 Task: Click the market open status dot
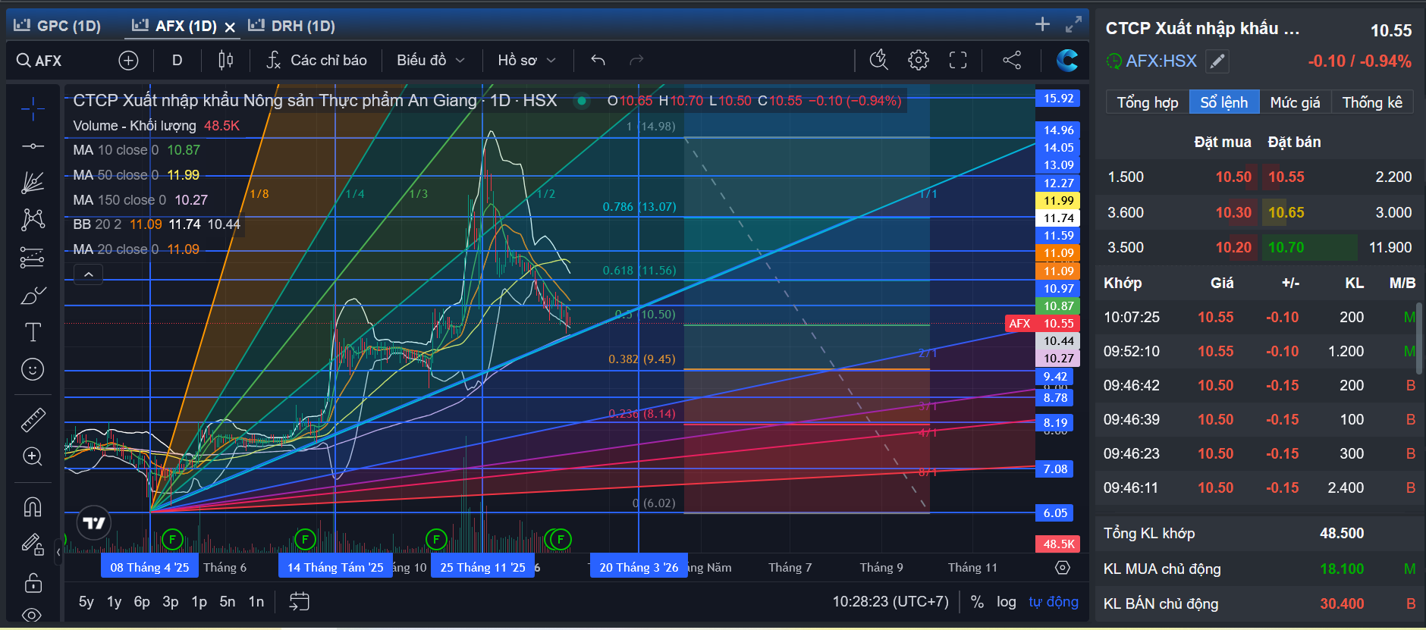582,101
